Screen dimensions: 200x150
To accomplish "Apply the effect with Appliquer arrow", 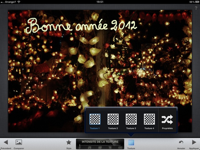I will point(194,142).
